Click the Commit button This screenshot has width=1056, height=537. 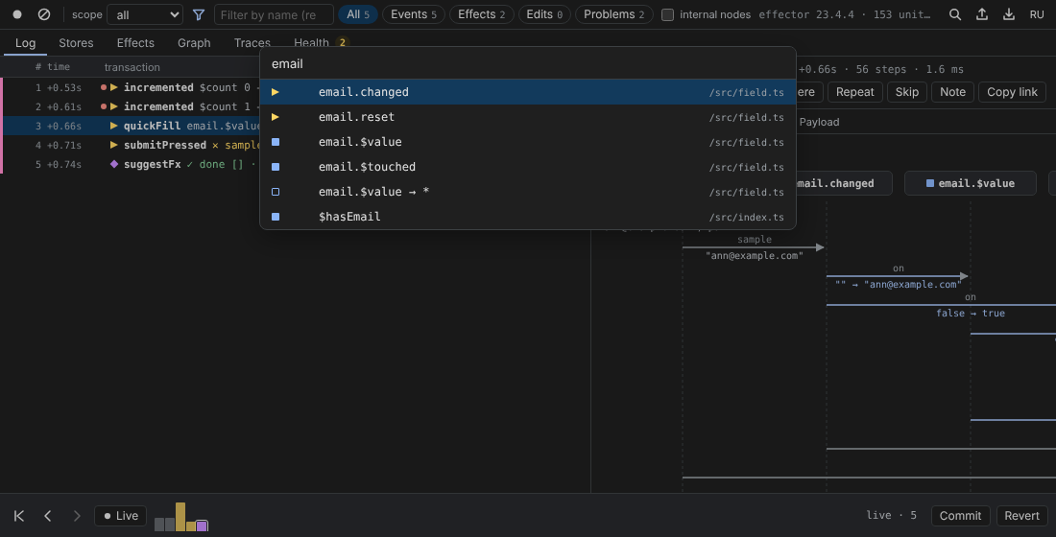click(960, 516)
